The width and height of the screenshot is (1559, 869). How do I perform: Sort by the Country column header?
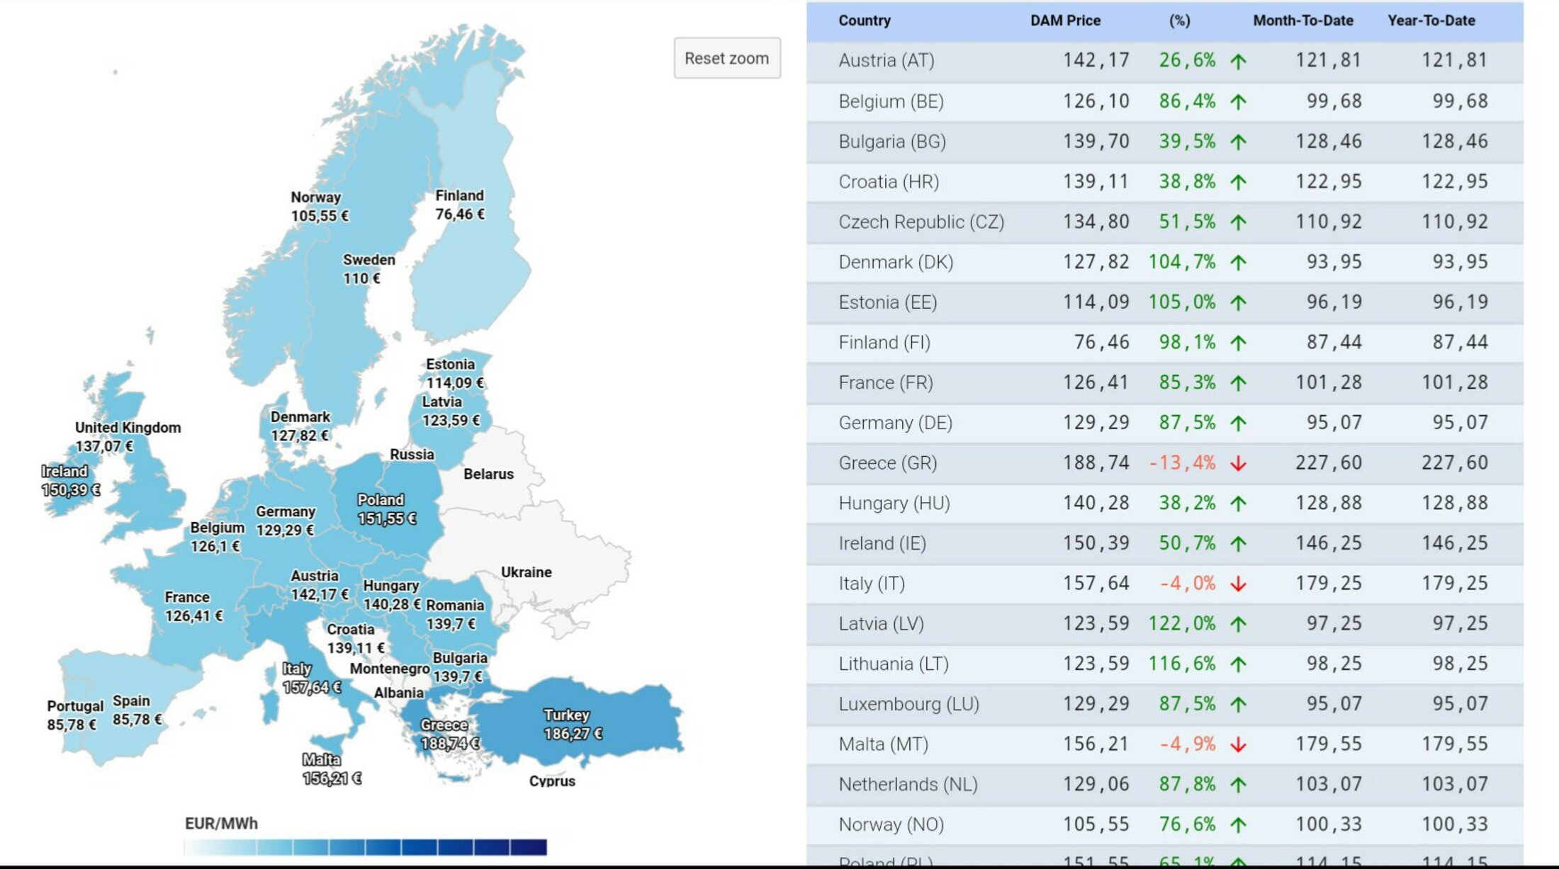click(x=864, y=21)
